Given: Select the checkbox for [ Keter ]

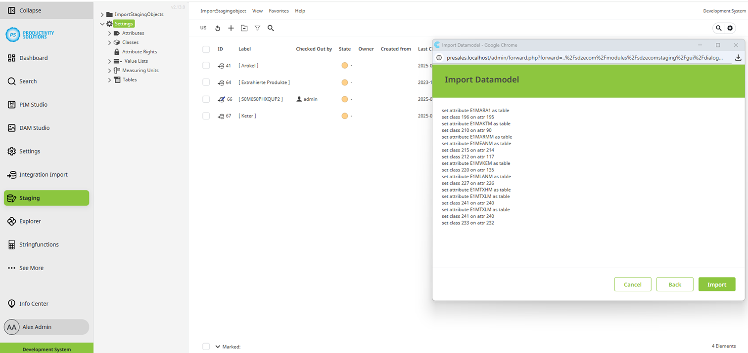Looking at the screenshot, I should pyautogui.click(x=206, y=116).
